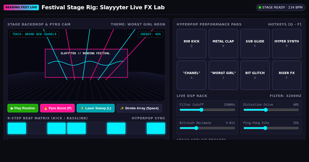Screen dimensions: 309x162
Task: Tap the BIT GLITCH pad
Action: coord(255,75)
